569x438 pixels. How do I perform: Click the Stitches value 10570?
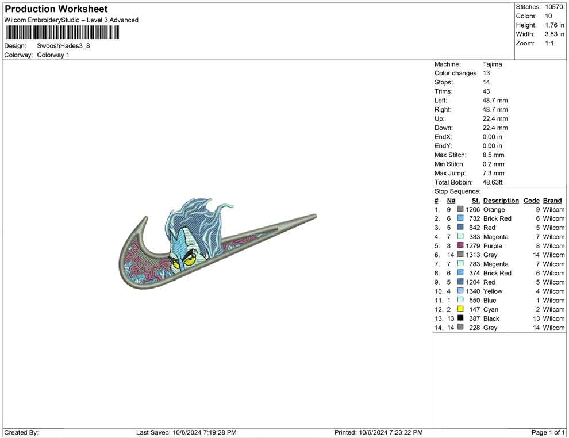(553, 7)
